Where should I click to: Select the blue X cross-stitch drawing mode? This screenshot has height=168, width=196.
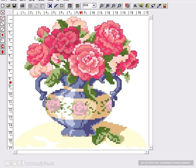pyautogui.click(x=50, y=6)
